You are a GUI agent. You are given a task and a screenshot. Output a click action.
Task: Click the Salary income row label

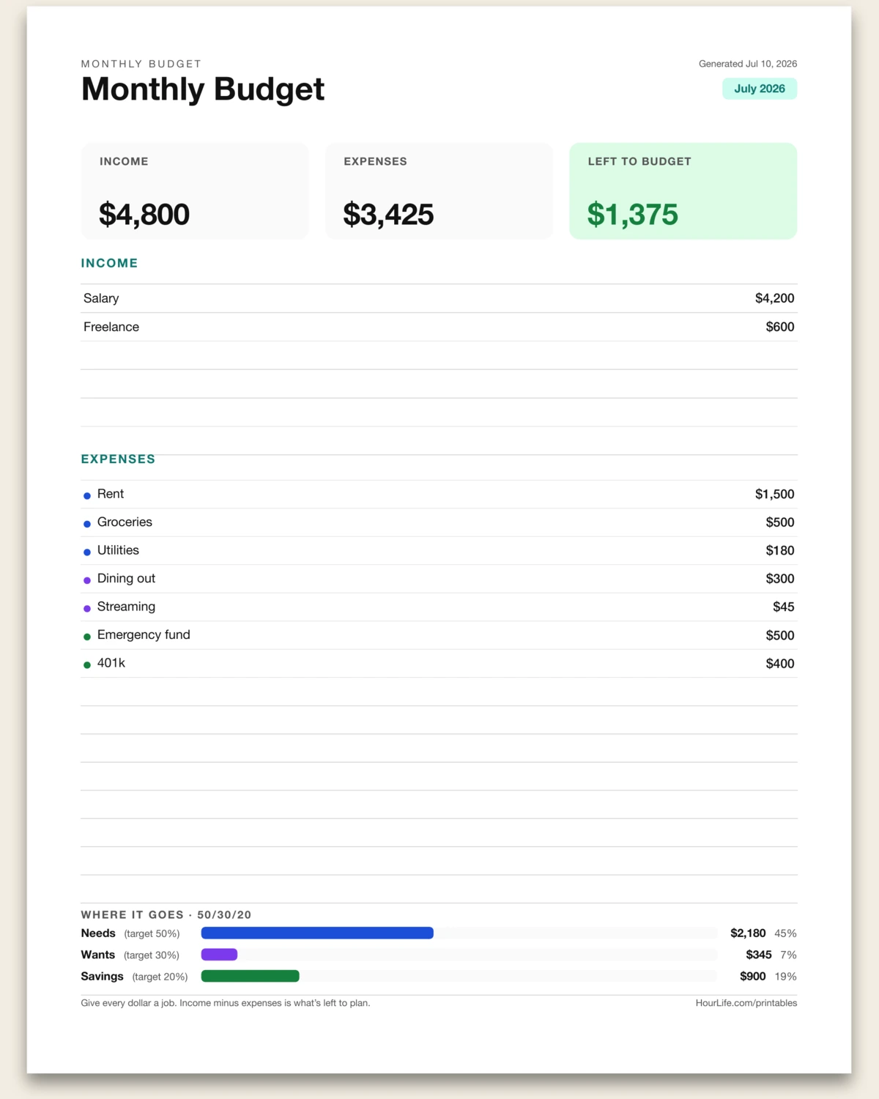(101, 298)
